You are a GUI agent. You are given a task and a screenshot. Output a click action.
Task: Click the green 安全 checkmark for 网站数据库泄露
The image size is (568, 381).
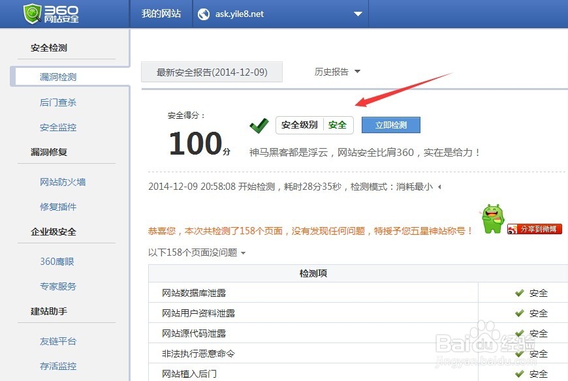[x=520, y=292]
